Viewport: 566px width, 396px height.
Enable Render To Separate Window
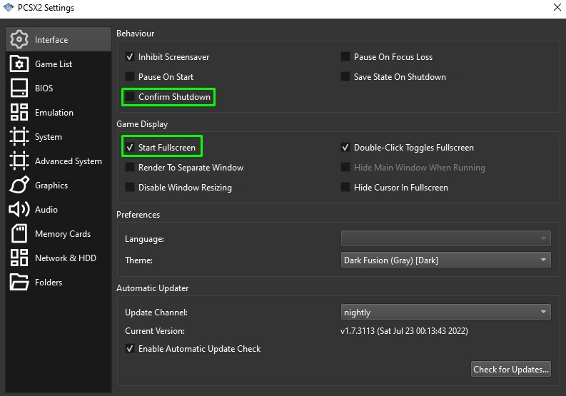point(130,167)
